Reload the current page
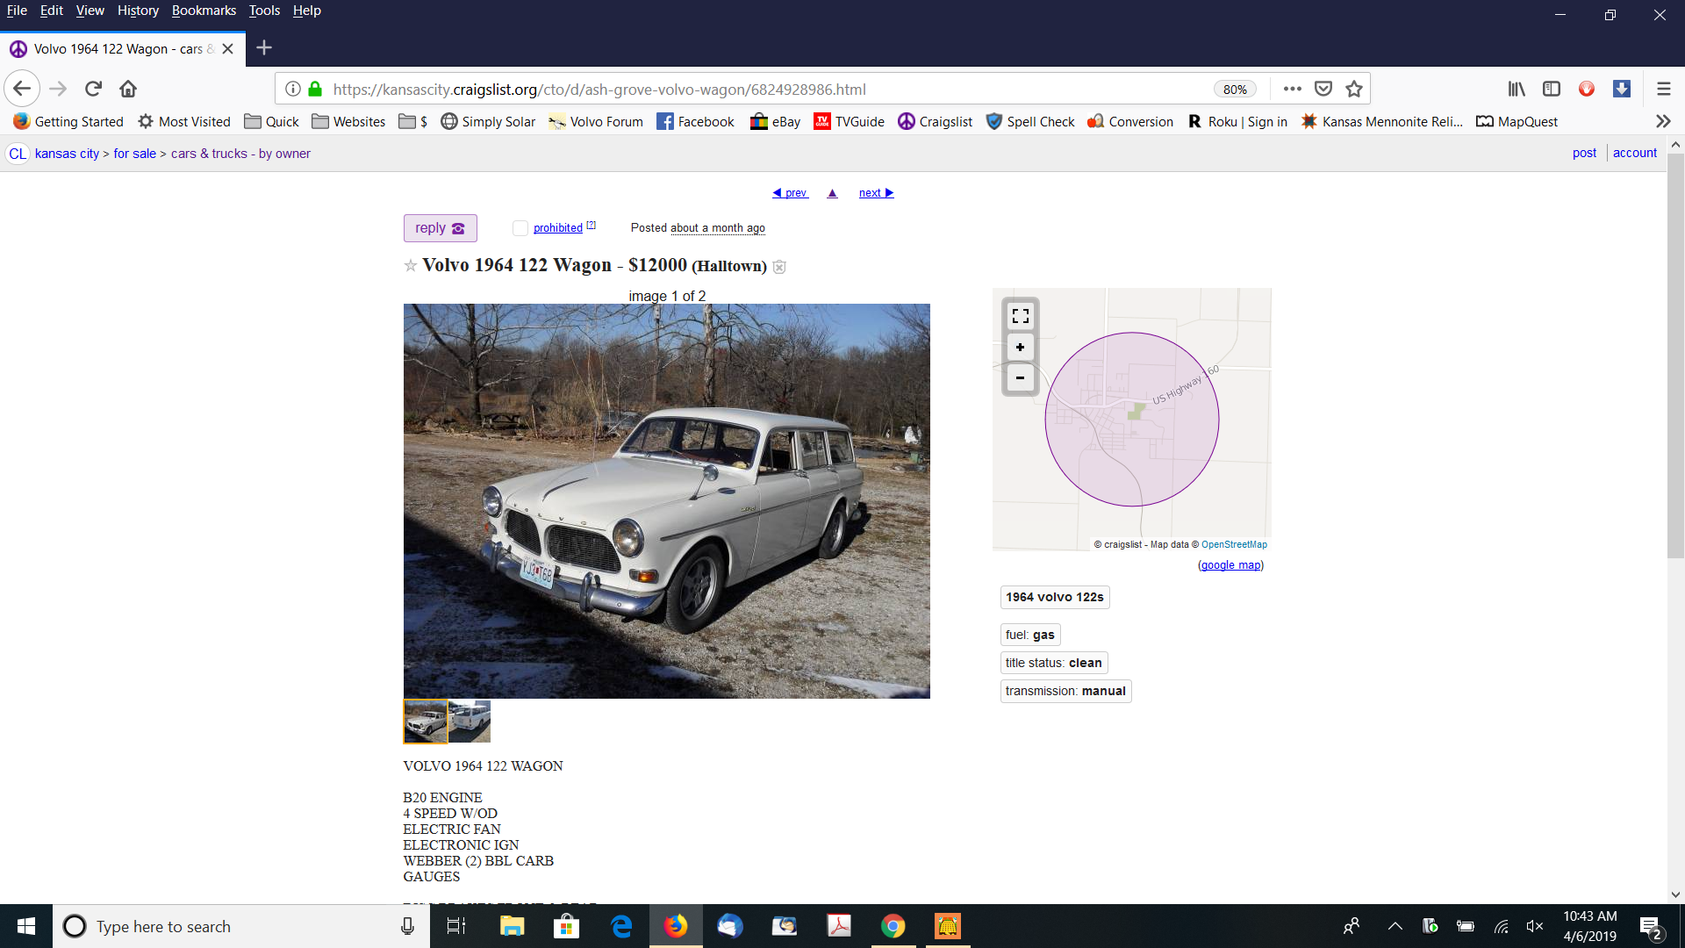Image resolution: width=1685 pixels, height=948 pixels. pos(93,89)
